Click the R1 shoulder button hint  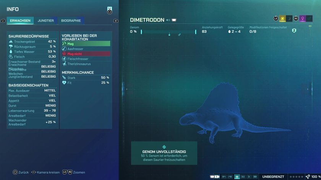(116, 21)
